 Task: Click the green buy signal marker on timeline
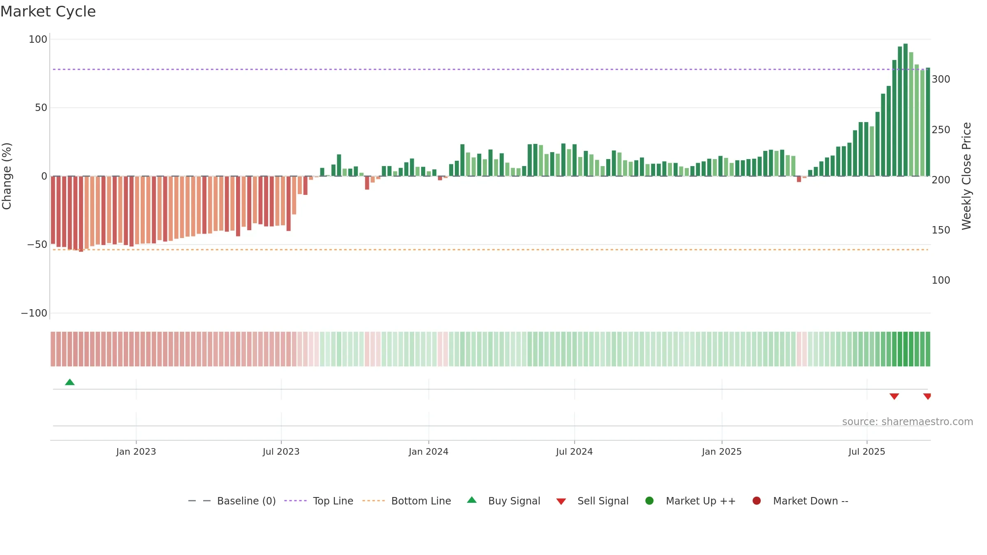70,382
